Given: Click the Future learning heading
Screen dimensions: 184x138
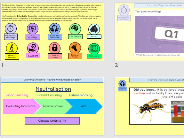Looking at the screenshot, I should pyautogui.click(x=81, y=95).
